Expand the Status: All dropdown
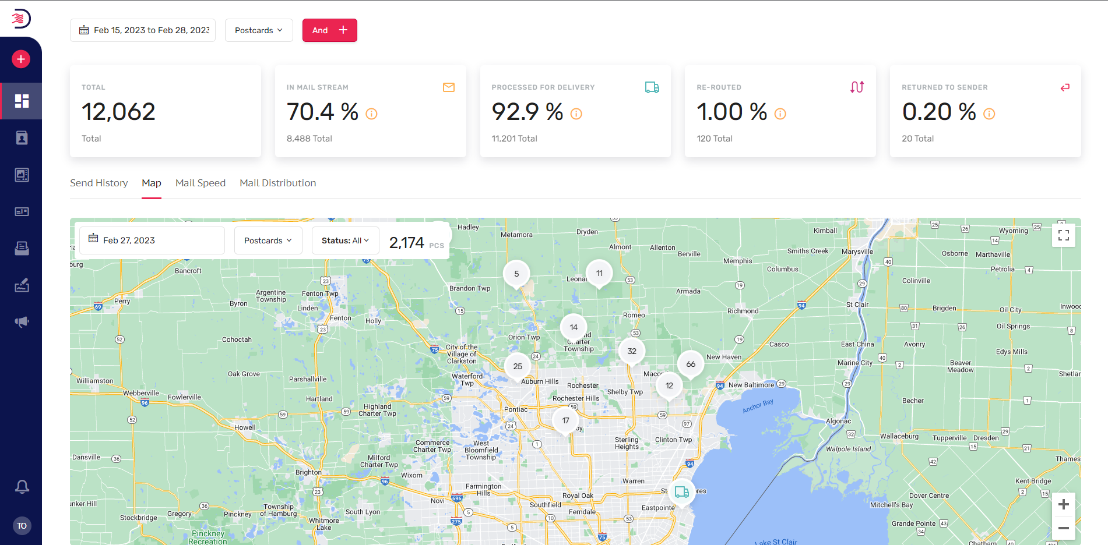The image size is (1108, 545). [x=346, y=240]
